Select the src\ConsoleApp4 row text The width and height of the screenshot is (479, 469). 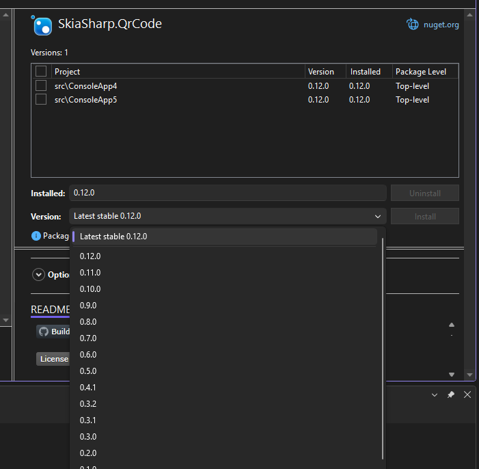pos(85,86)
